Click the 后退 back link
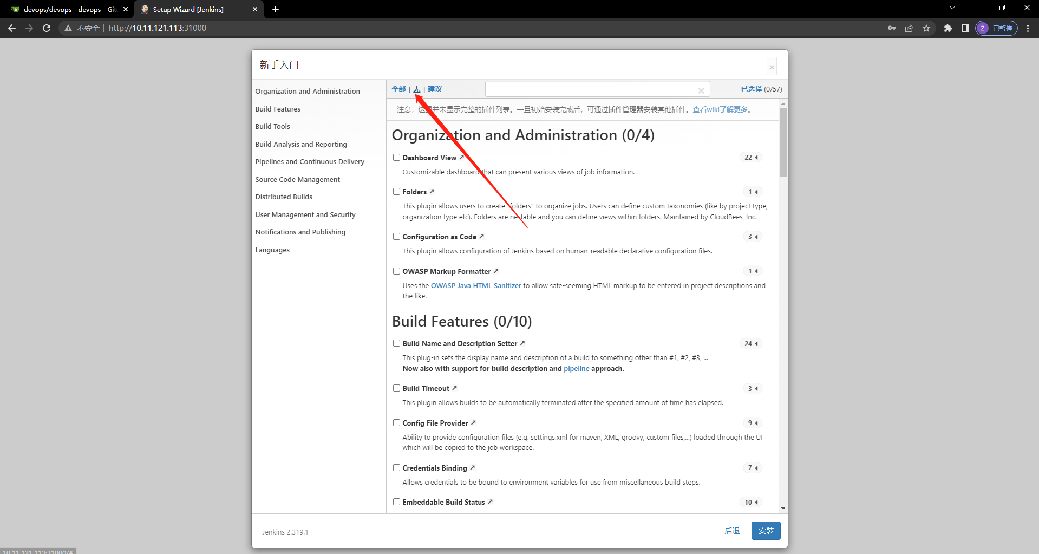Screen dimensions: 1039x554 coord(732,531)
